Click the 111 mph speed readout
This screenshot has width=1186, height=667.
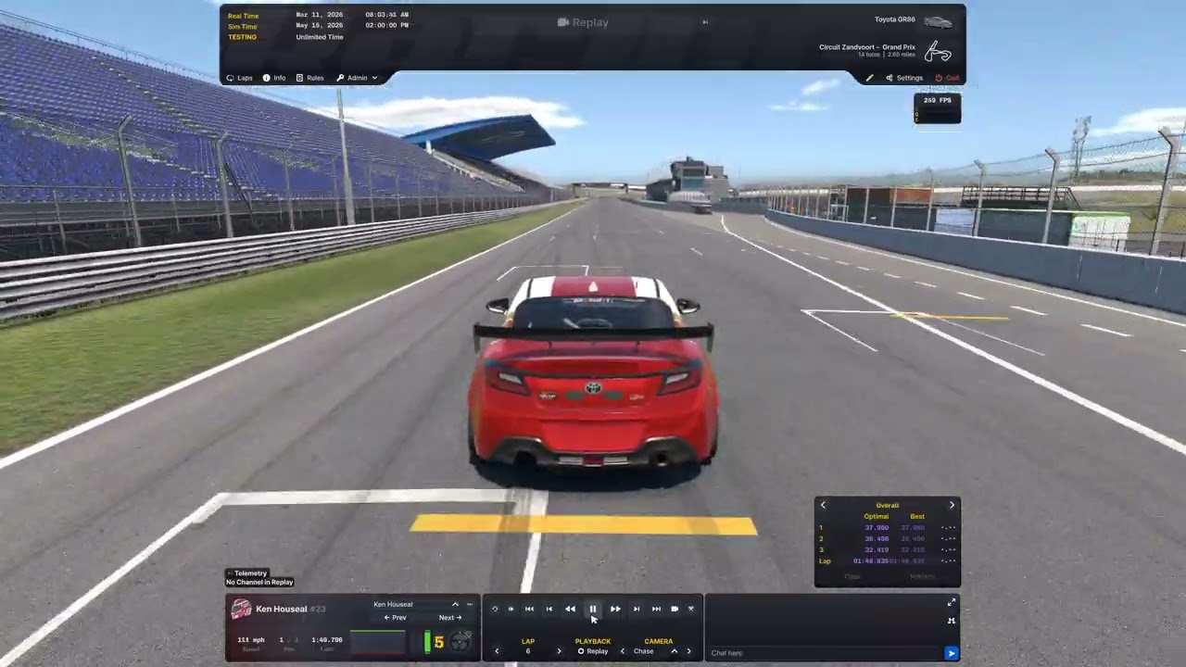pyautogui.click(x=251, y=639)
